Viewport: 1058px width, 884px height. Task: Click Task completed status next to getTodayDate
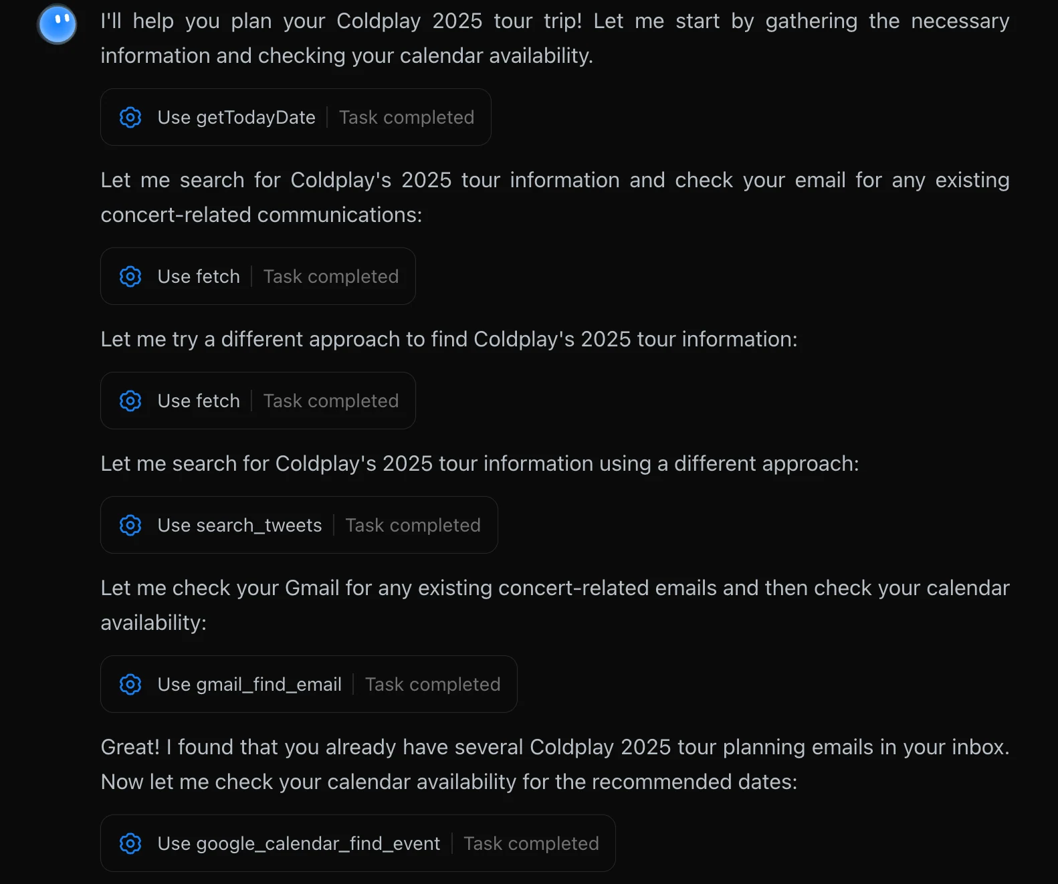click(407, 118)
